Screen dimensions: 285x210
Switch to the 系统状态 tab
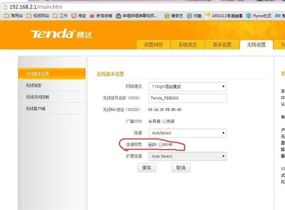coord(187,45)
